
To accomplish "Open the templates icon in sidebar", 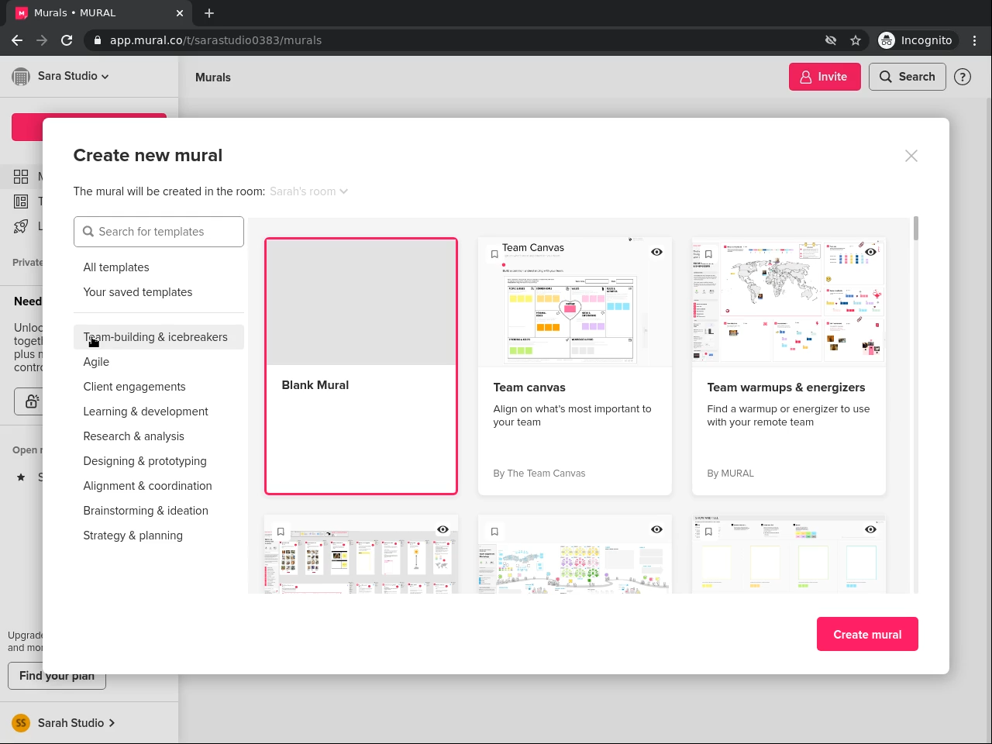I will point(21,201).
